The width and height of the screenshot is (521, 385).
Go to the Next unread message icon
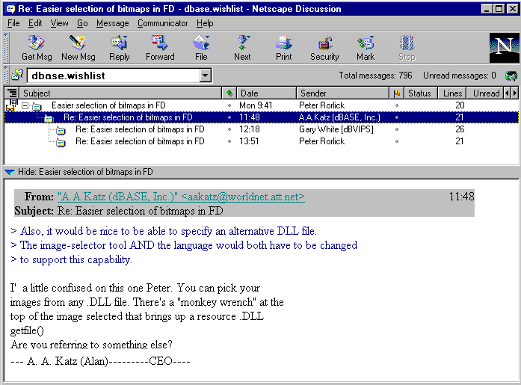242,47
